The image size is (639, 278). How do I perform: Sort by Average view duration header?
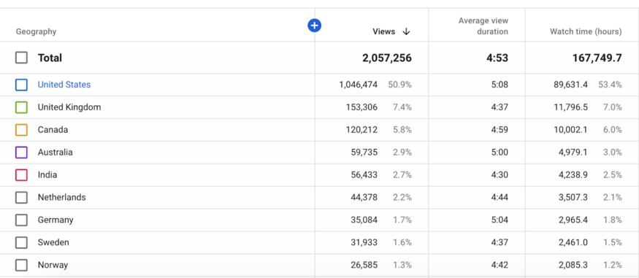[483, 26]
